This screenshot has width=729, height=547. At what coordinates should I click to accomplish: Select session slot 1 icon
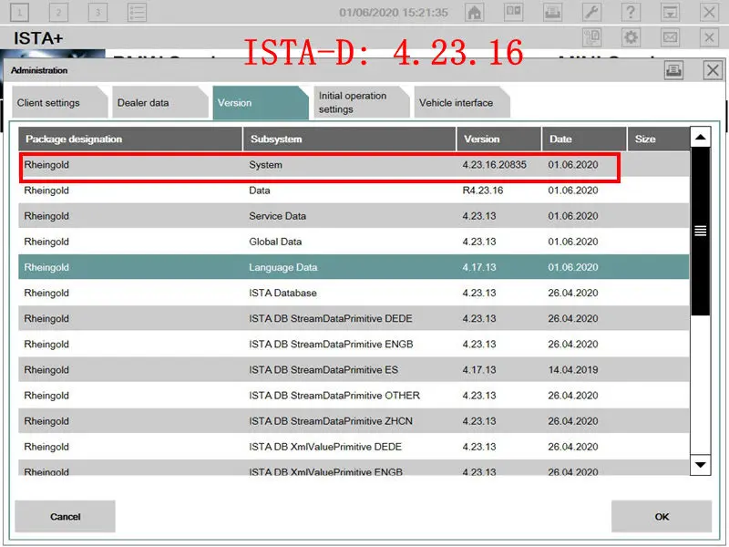[19, 12]
